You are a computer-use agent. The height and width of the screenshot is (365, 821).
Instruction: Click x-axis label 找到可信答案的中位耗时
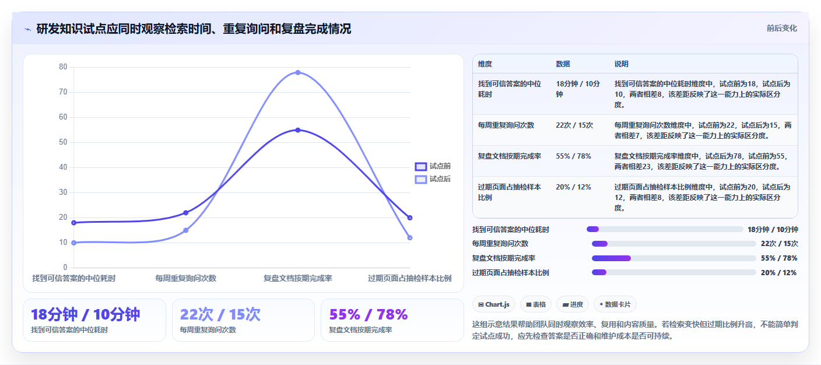click(x=73, y=279)
